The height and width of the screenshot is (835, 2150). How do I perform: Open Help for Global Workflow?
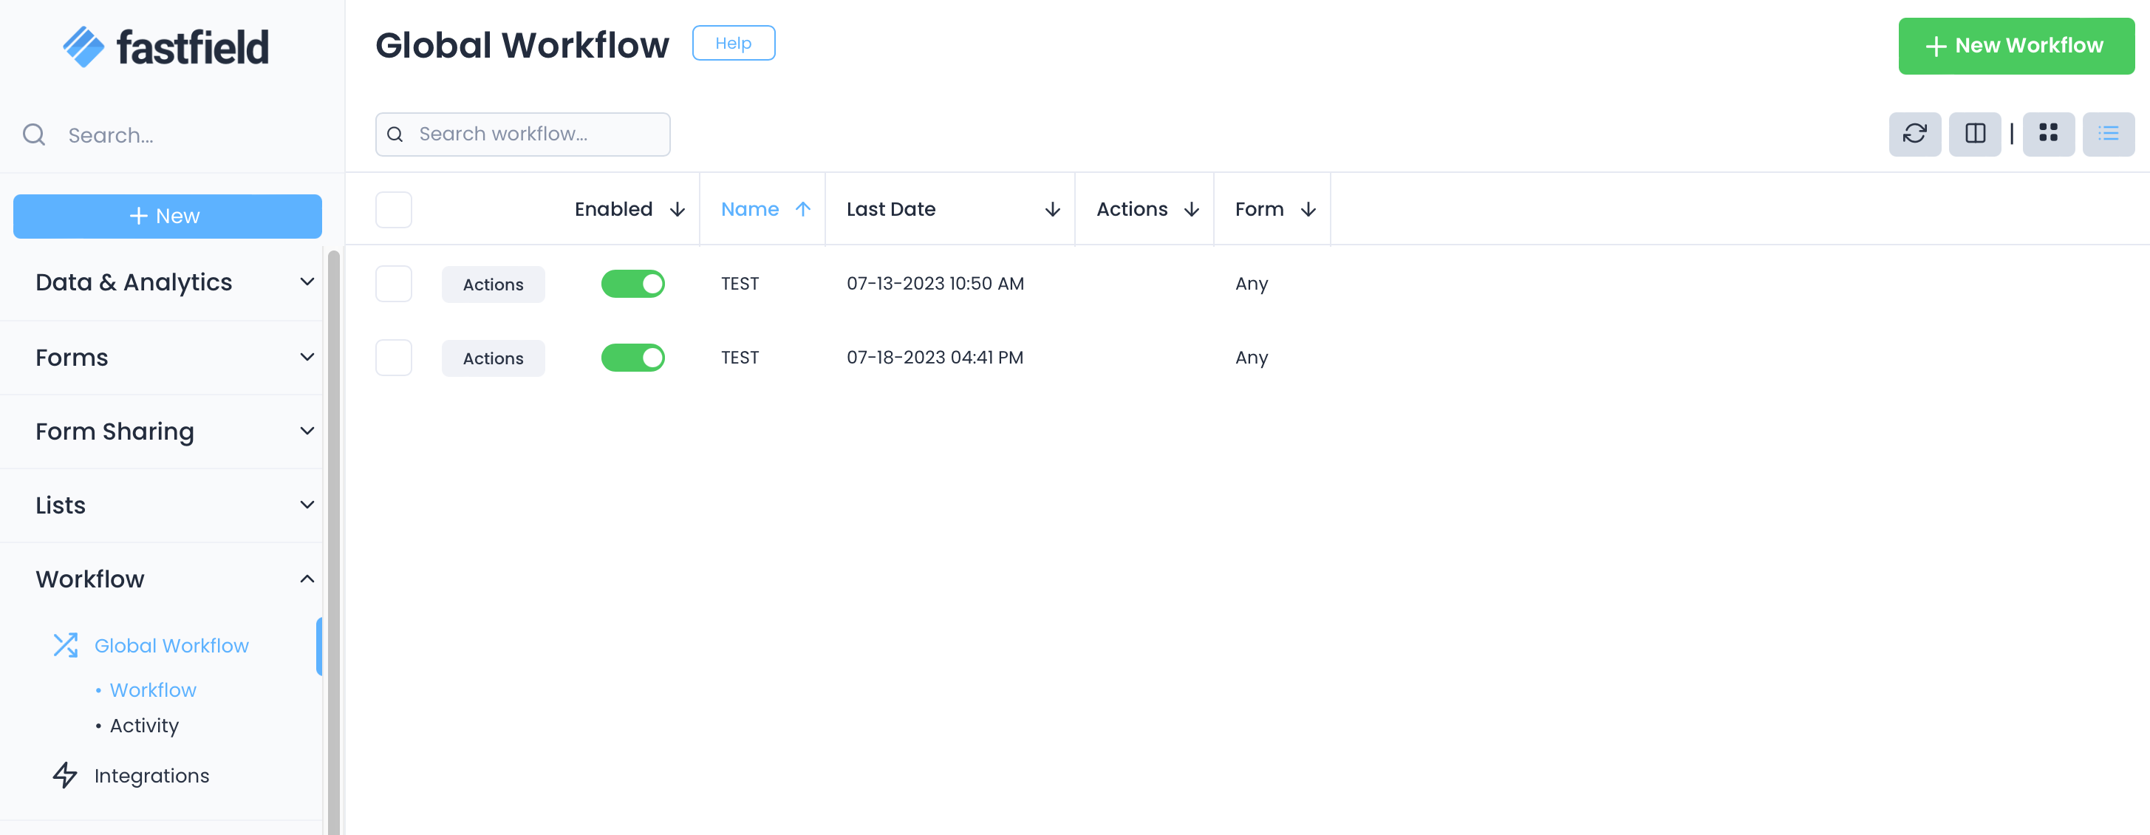click(x=734, y=43)
